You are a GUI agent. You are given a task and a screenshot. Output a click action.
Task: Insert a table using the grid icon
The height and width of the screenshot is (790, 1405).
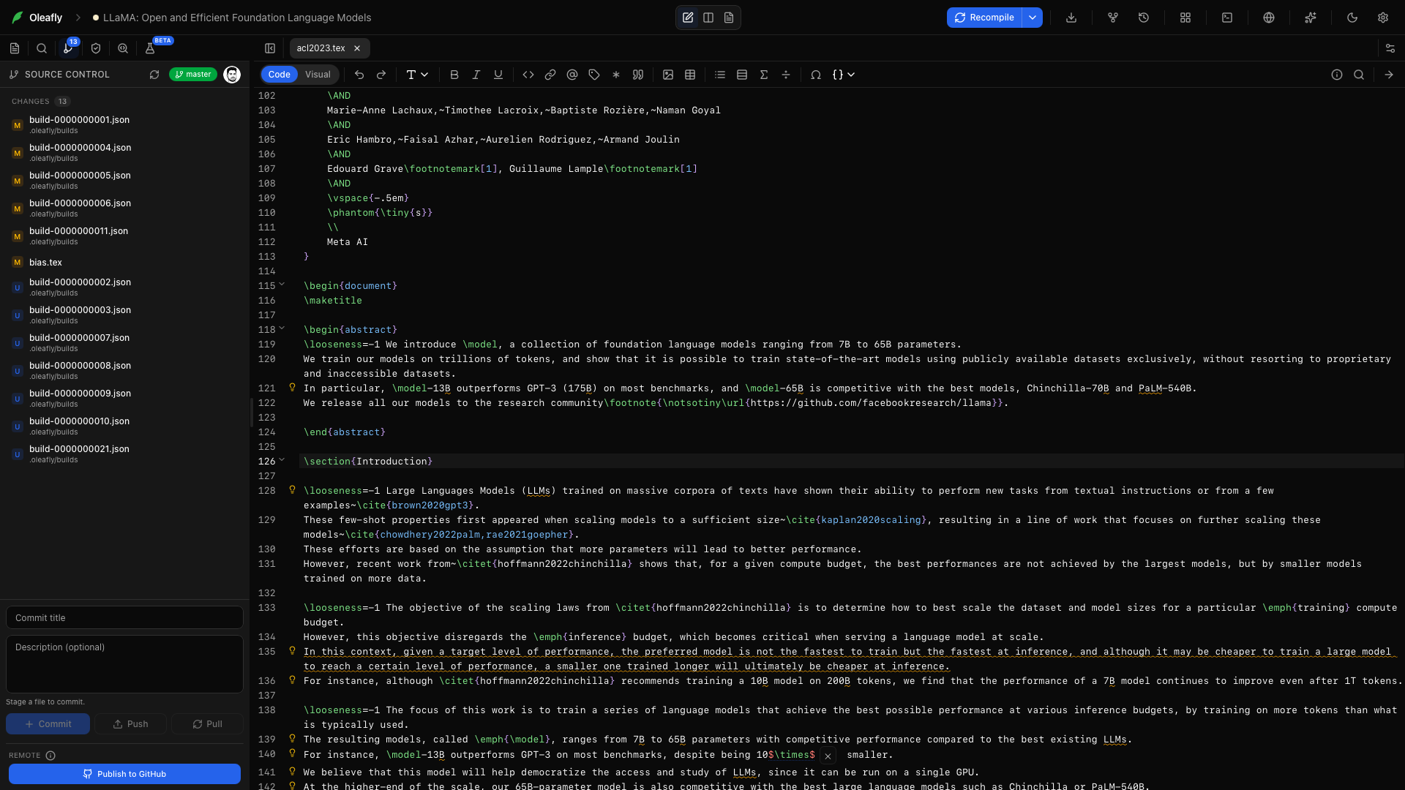690,75
